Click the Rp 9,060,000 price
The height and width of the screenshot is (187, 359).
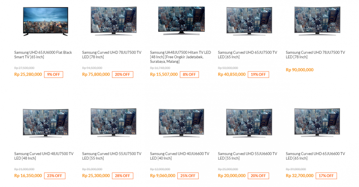(x=163, y=176)
